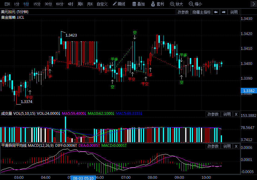Open the 叠加 overlay tool
The width and height of the screenshot is (257, 180).
tap(138, 4)
